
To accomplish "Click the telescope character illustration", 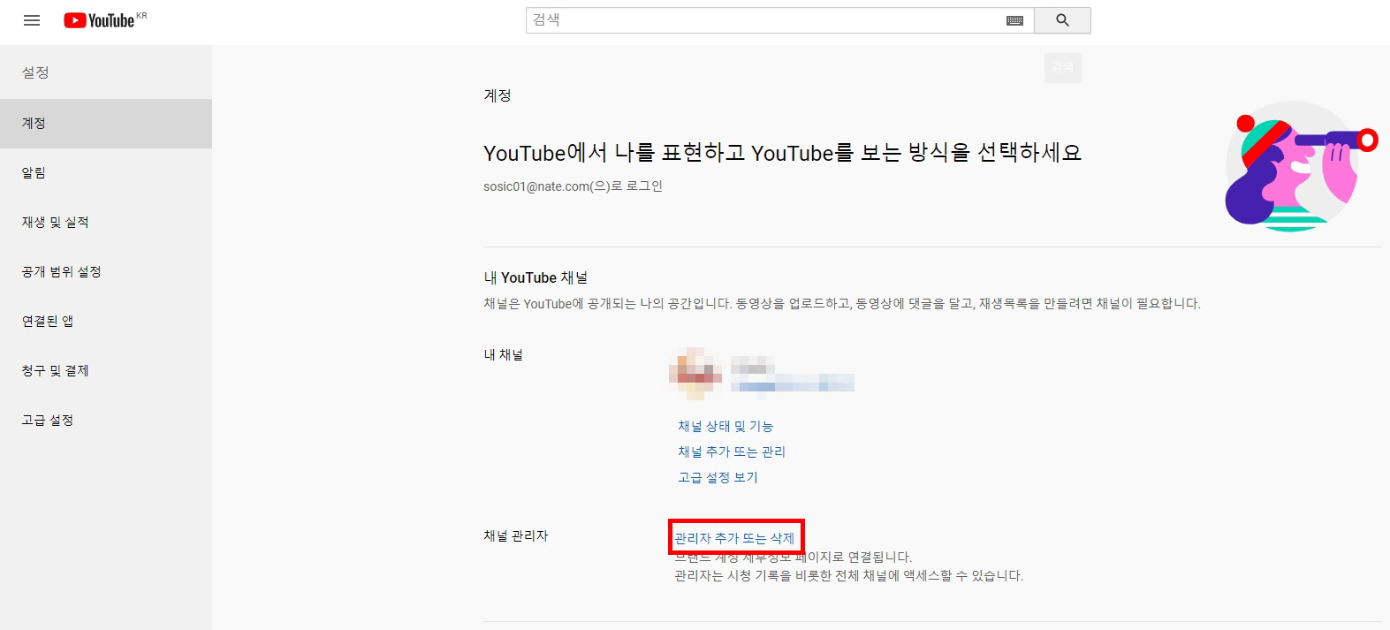I will tap(1301, 167).
